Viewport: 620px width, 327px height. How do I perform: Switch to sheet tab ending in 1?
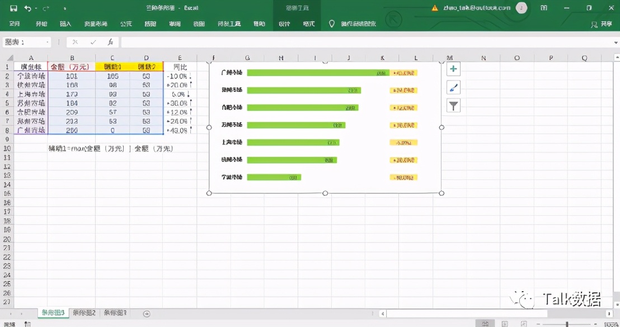[x=115, y=313]
